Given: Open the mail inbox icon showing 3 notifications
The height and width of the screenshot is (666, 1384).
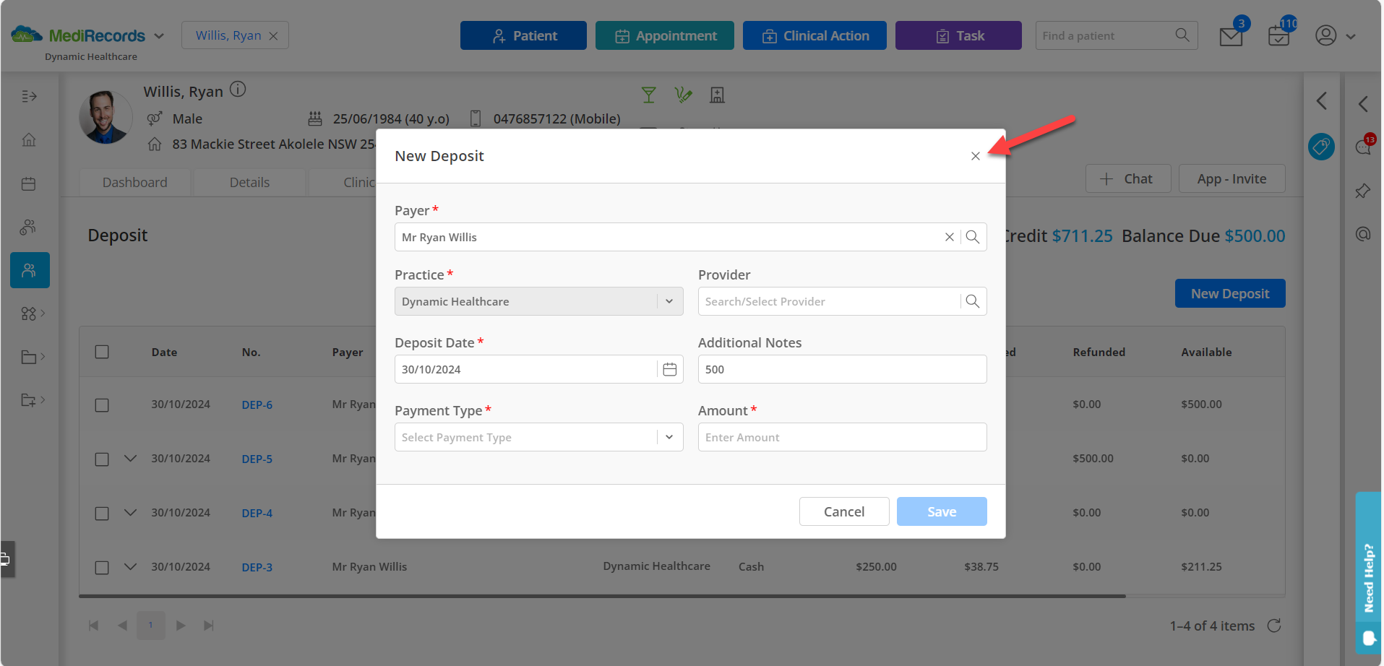Looking at the screenshot, I should point(1230,35).
